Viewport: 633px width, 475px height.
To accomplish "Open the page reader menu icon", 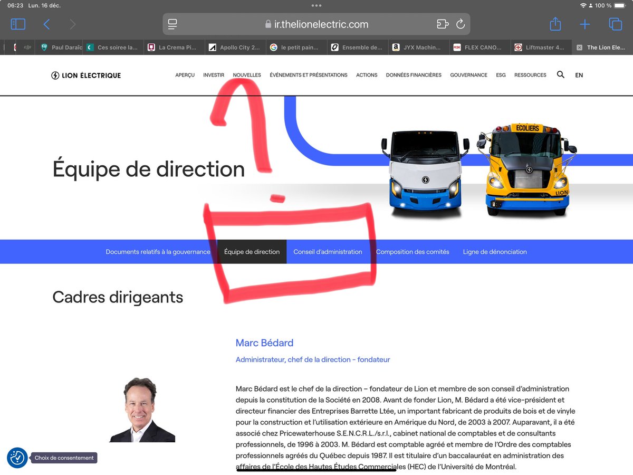I will click(172, 24).
